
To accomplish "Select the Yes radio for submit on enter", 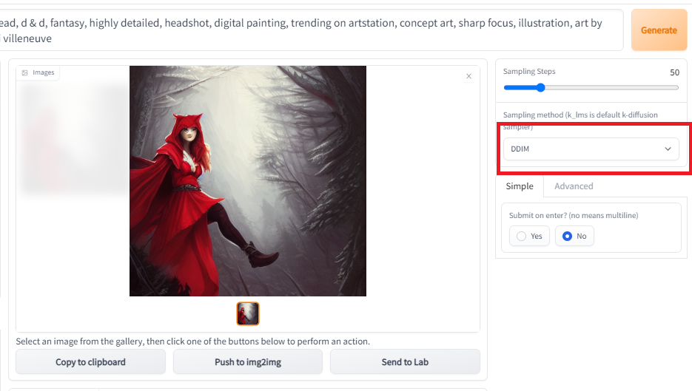I will click(522, 236).
